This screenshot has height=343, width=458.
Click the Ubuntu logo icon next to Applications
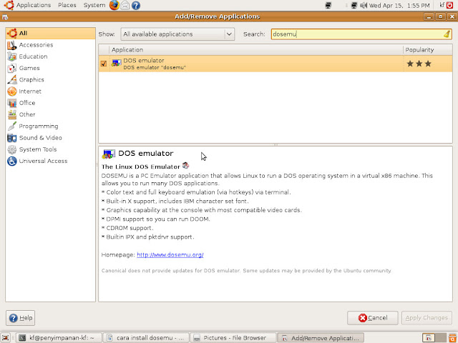(9, 5)
